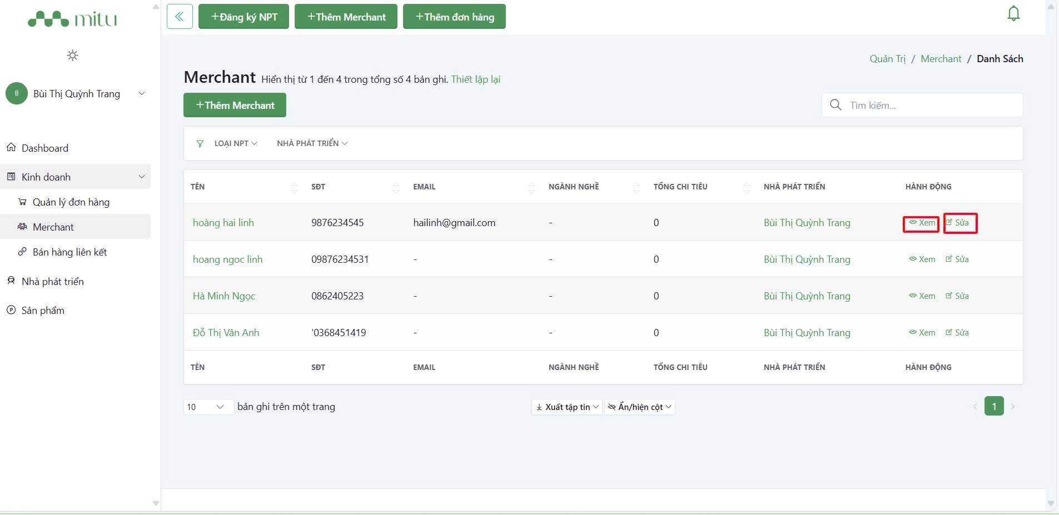Click the filter funnel icon
Screen dimensions: 1059x515
tap(200, 144)
